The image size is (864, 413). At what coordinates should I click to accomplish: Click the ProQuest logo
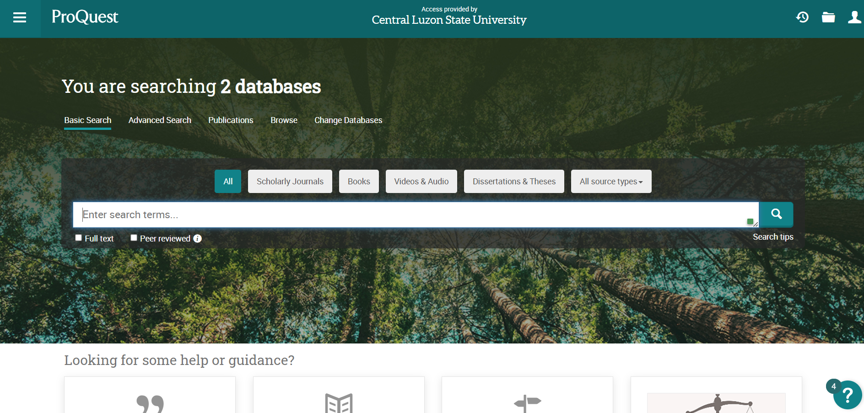pyautogui.click(x=85, y=17)
